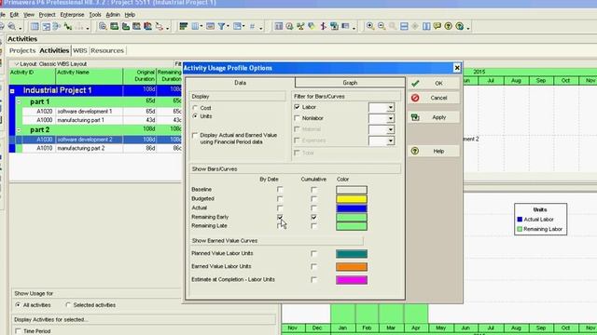Image resolution: width=597 pixels, height=335 pixels.
Task: Click the green Resource Usage Spreadsheet icon
Action: click(x=125, y=26)
